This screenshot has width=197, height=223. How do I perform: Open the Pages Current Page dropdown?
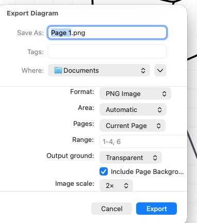click(133, 125)
